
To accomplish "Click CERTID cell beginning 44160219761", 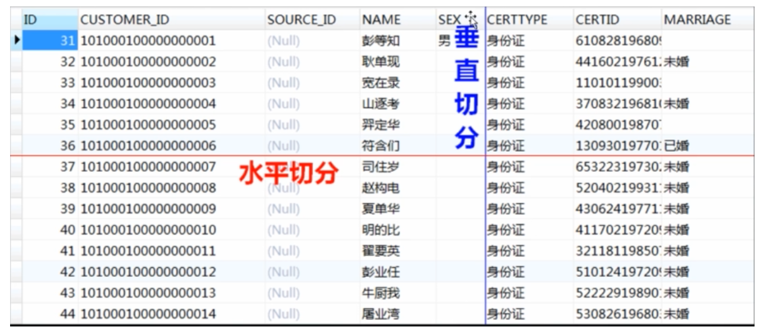I will (617, 62).
